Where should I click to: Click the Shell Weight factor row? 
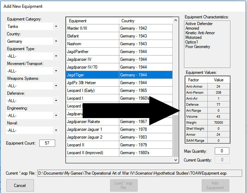point(207,129)
